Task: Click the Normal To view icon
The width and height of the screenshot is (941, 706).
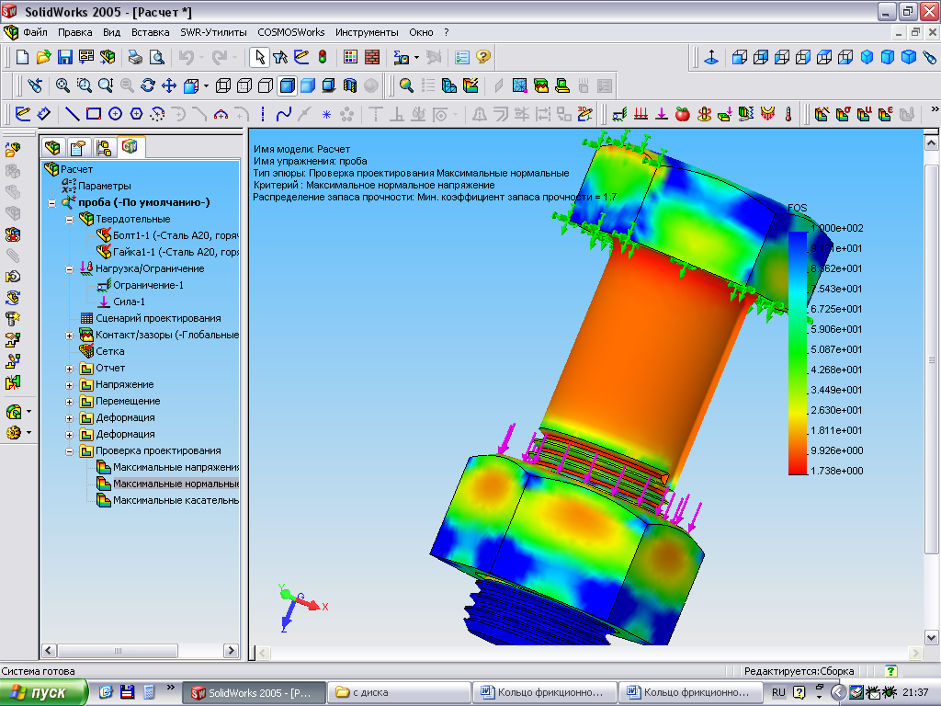Action: coord(711,58)
